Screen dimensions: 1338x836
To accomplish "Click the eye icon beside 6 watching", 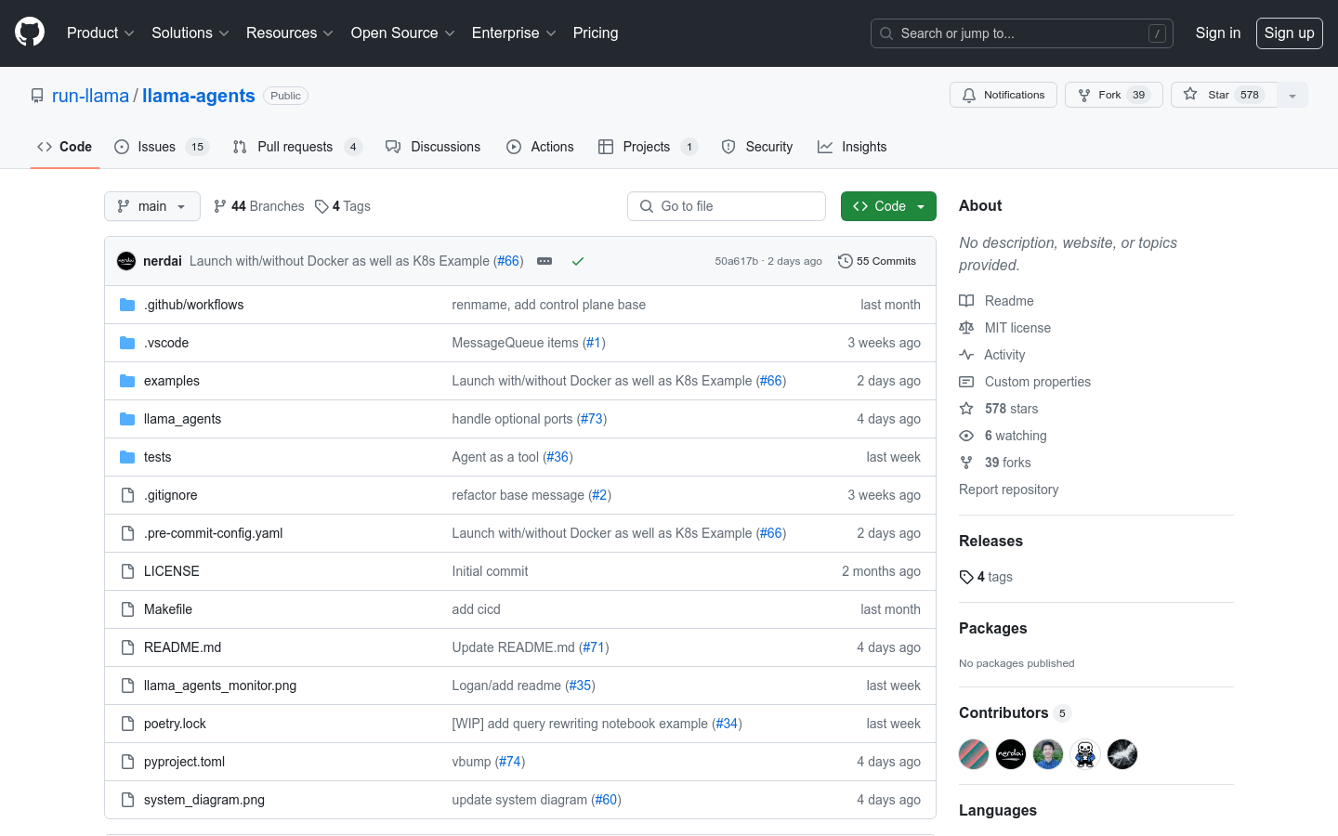I will (x=966, y=436).
